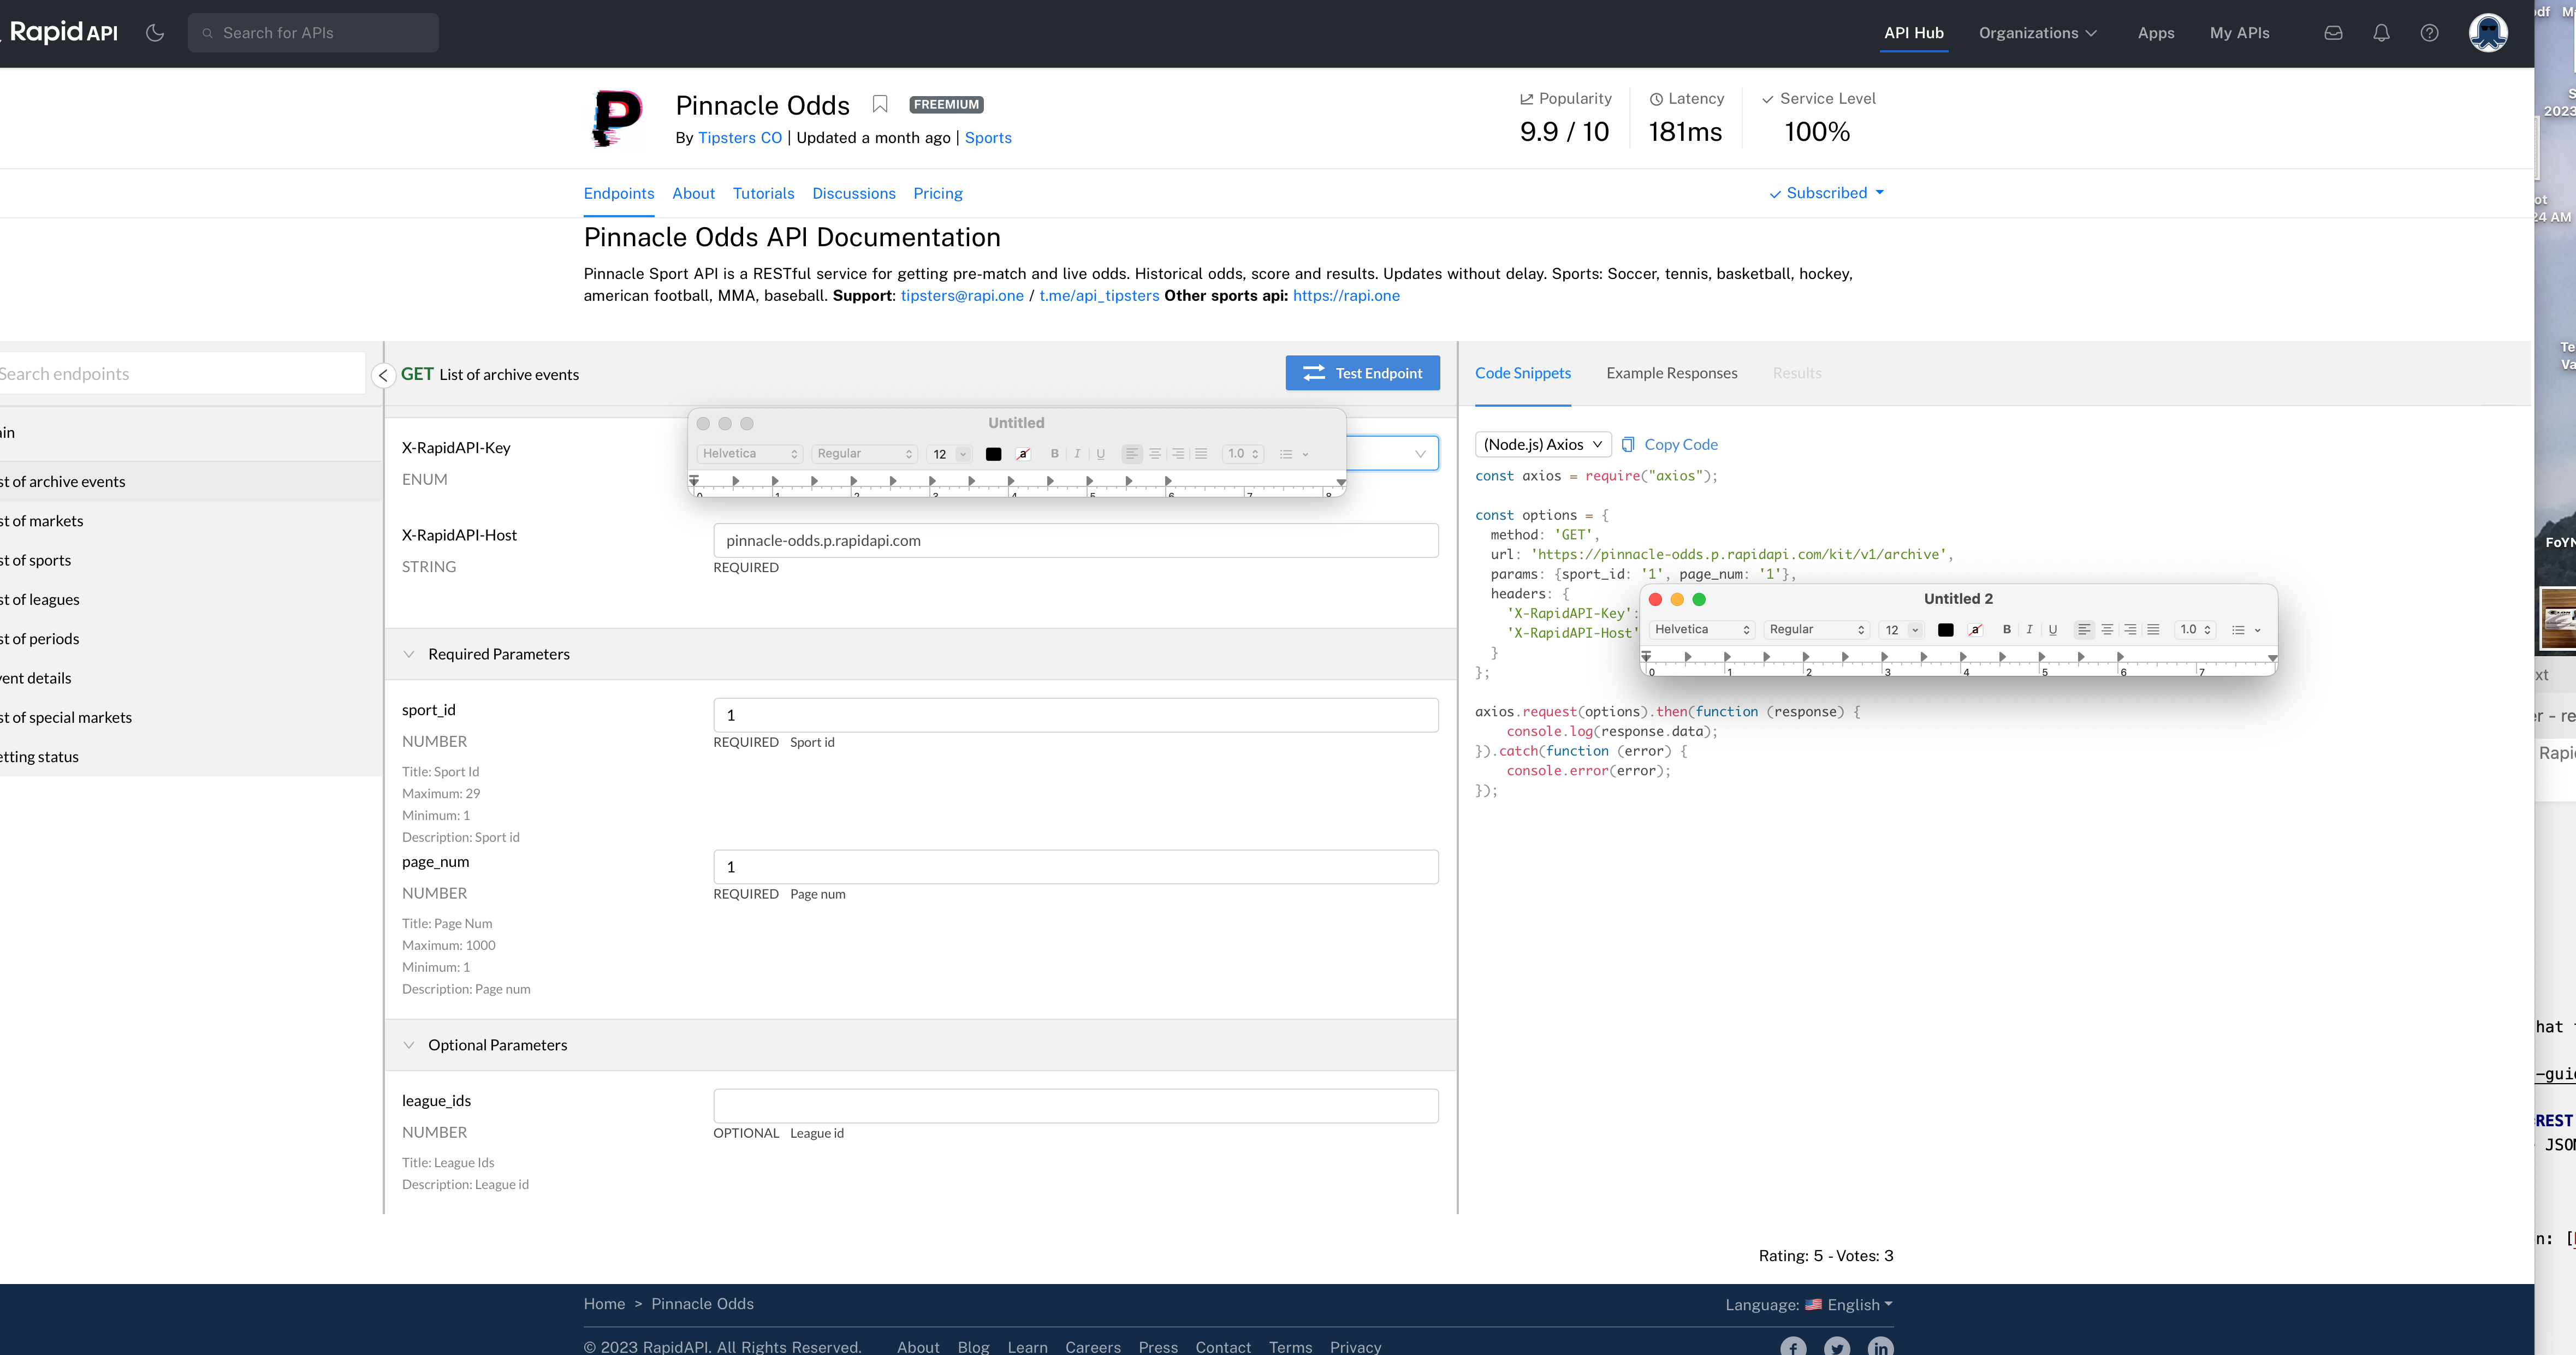Click the page_num input field
Screen dimensions: 2576x1355
pos(1076,867)
